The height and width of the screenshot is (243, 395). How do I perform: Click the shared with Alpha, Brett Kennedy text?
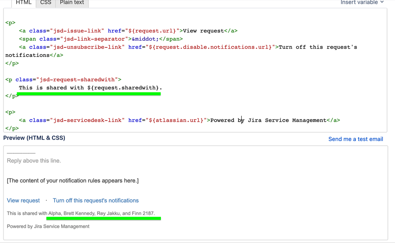81,213
